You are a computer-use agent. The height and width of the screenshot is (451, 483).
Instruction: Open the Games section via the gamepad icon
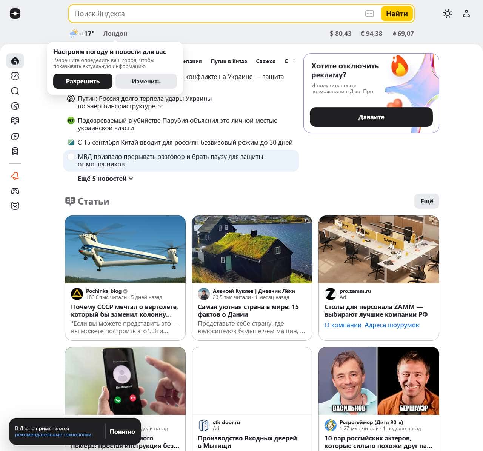15,191
